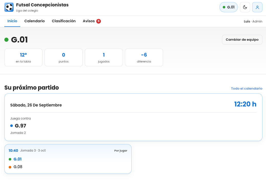Select the 0 puntos stat card
The height and width of the screenshot is (181, 266).
[63, 58]
